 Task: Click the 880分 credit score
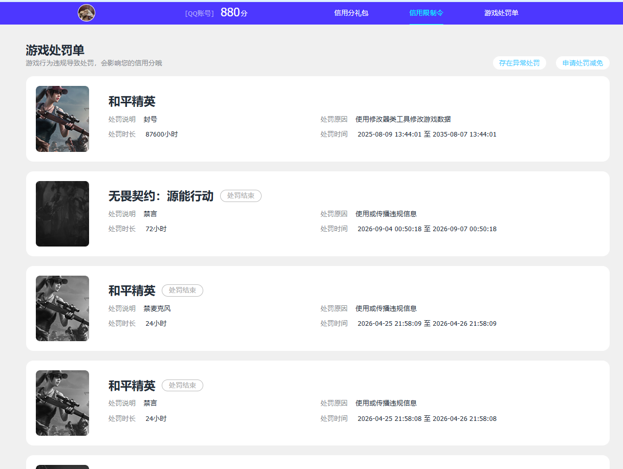(x=234, y=13)
